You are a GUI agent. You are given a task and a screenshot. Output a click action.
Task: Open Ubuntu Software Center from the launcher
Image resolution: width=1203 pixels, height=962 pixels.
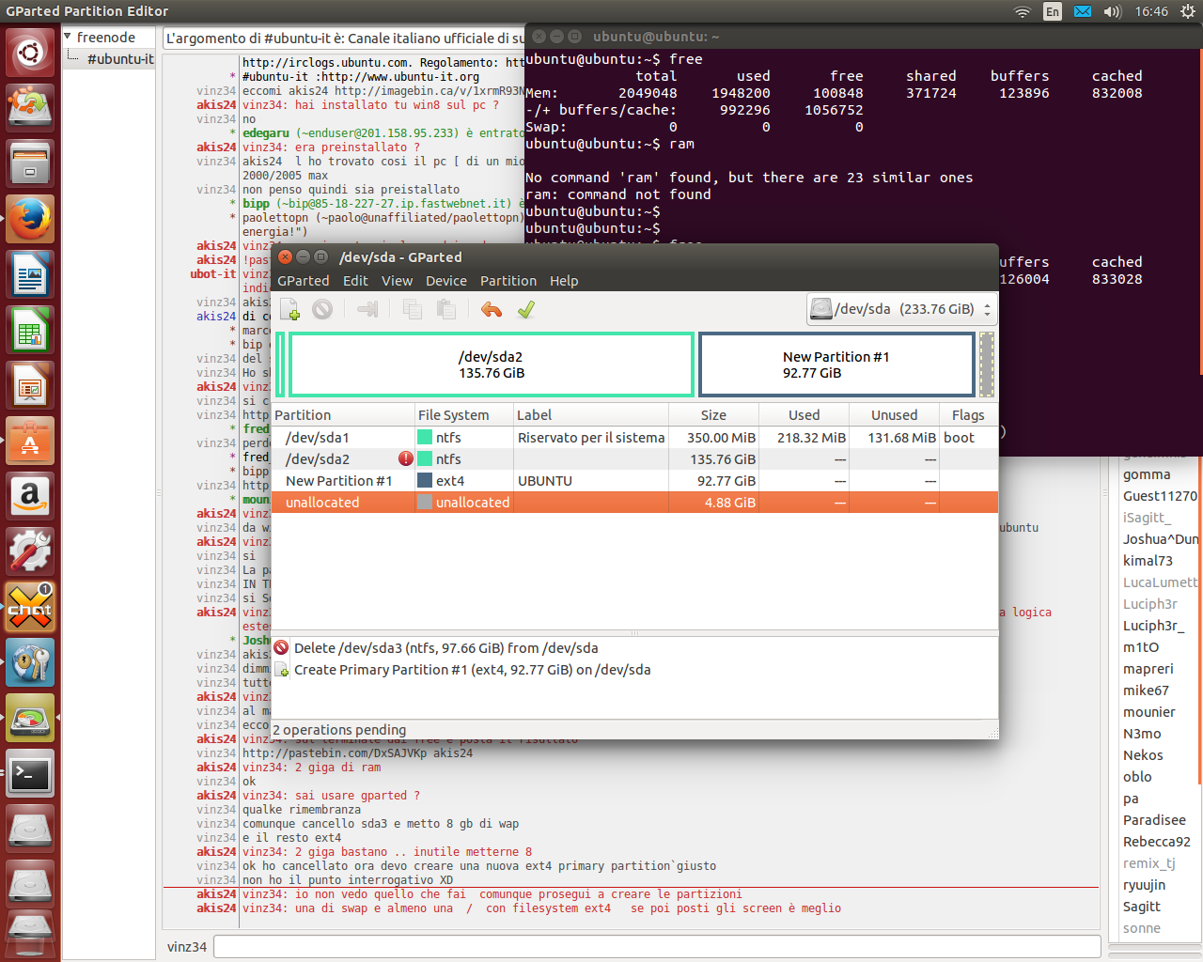pyautogui.click(x=30, y=442)
